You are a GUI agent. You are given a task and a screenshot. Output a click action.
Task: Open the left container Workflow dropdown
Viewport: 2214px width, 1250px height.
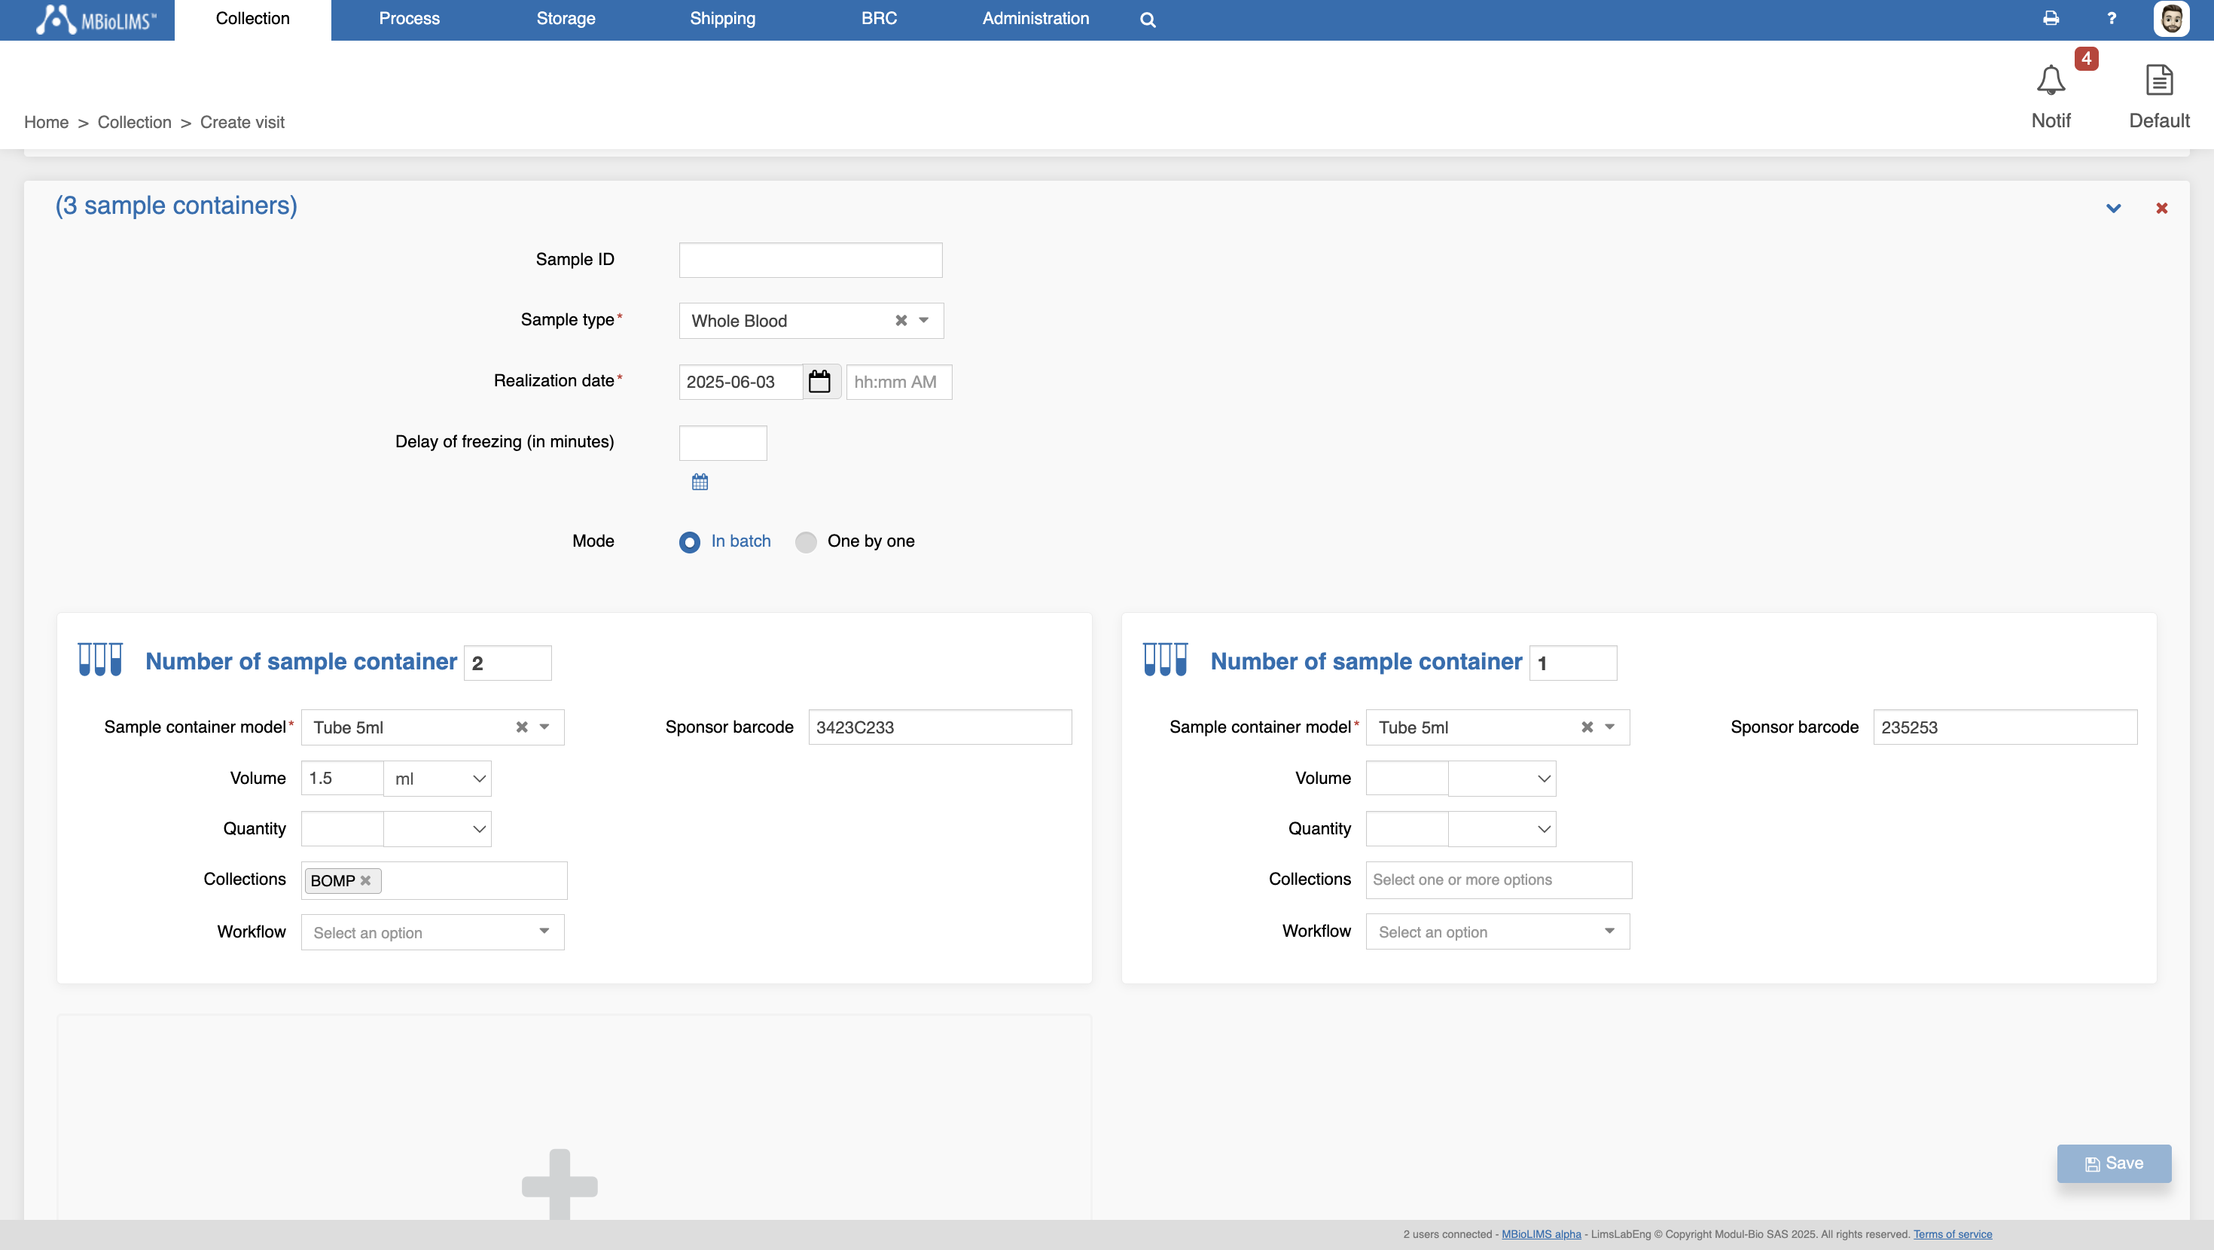pos(432,932)
